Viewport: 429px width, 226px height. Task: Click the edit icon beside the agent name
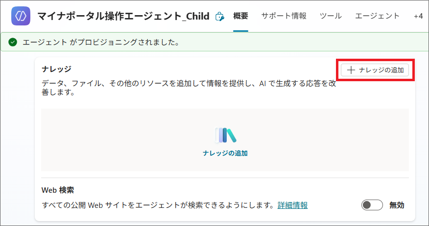tap(220, 17)
